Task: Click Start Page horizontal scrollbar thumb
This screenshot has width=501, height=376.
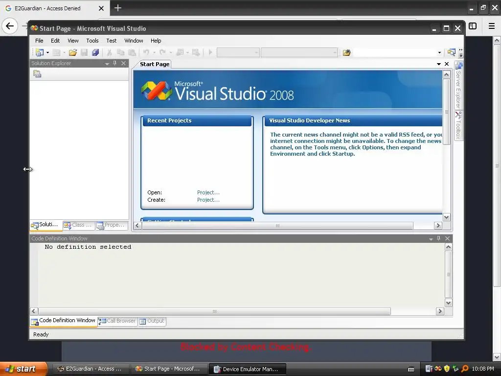Action: 277,226
